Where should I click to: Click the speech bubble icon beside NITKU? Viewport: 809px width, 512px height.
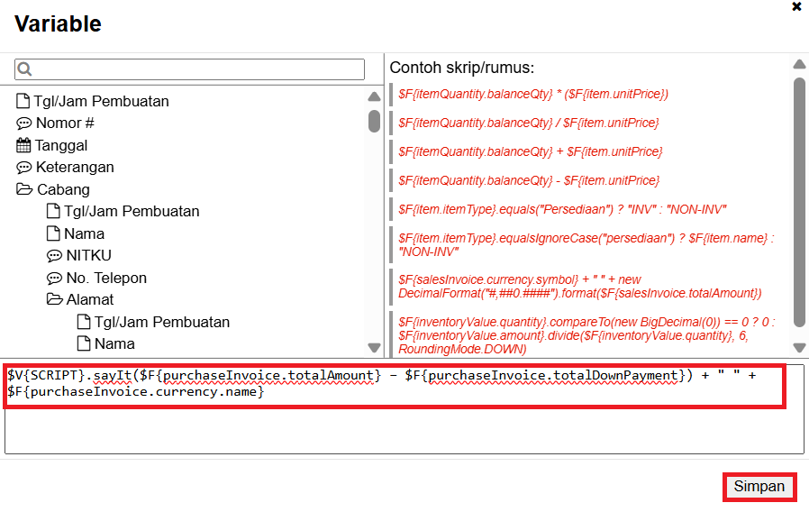pyautogui.click(x=54, y=256)
